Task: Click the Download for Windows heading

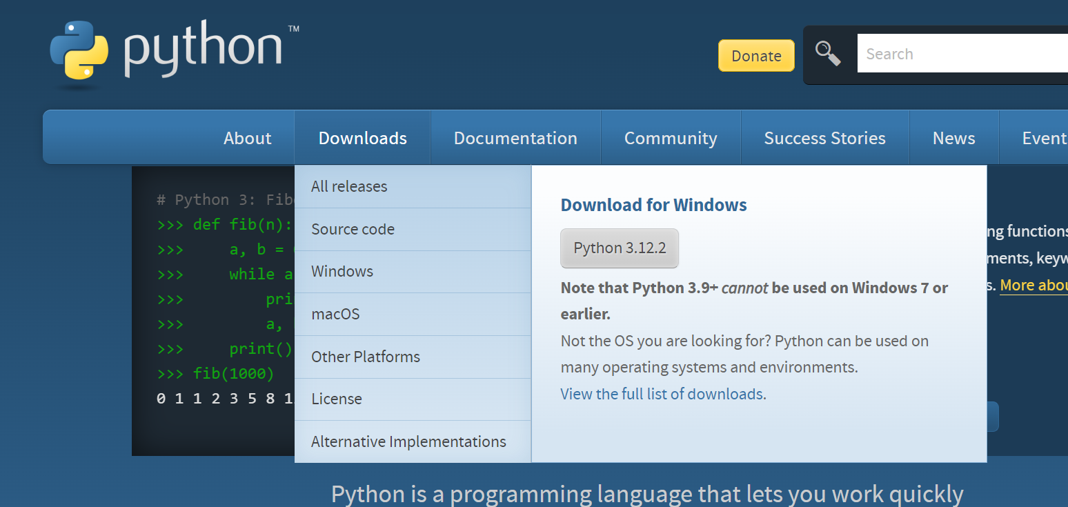Action: (653, 205)
